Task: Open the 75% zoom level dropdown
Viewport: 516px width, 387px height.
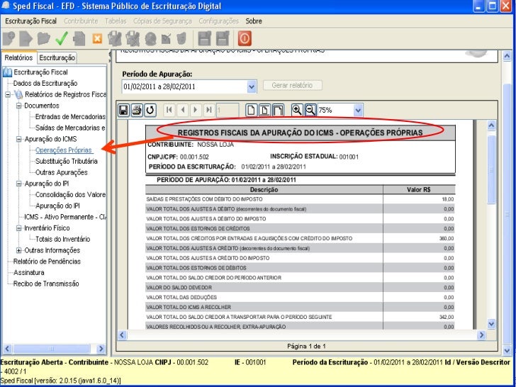Action: point(357,110)
